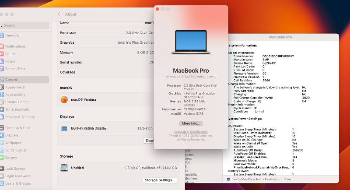Image resolution: width=350 pixels, height=190 pixels.
Task: Open Sound settings in sidebar
Action: coord(10,54)
